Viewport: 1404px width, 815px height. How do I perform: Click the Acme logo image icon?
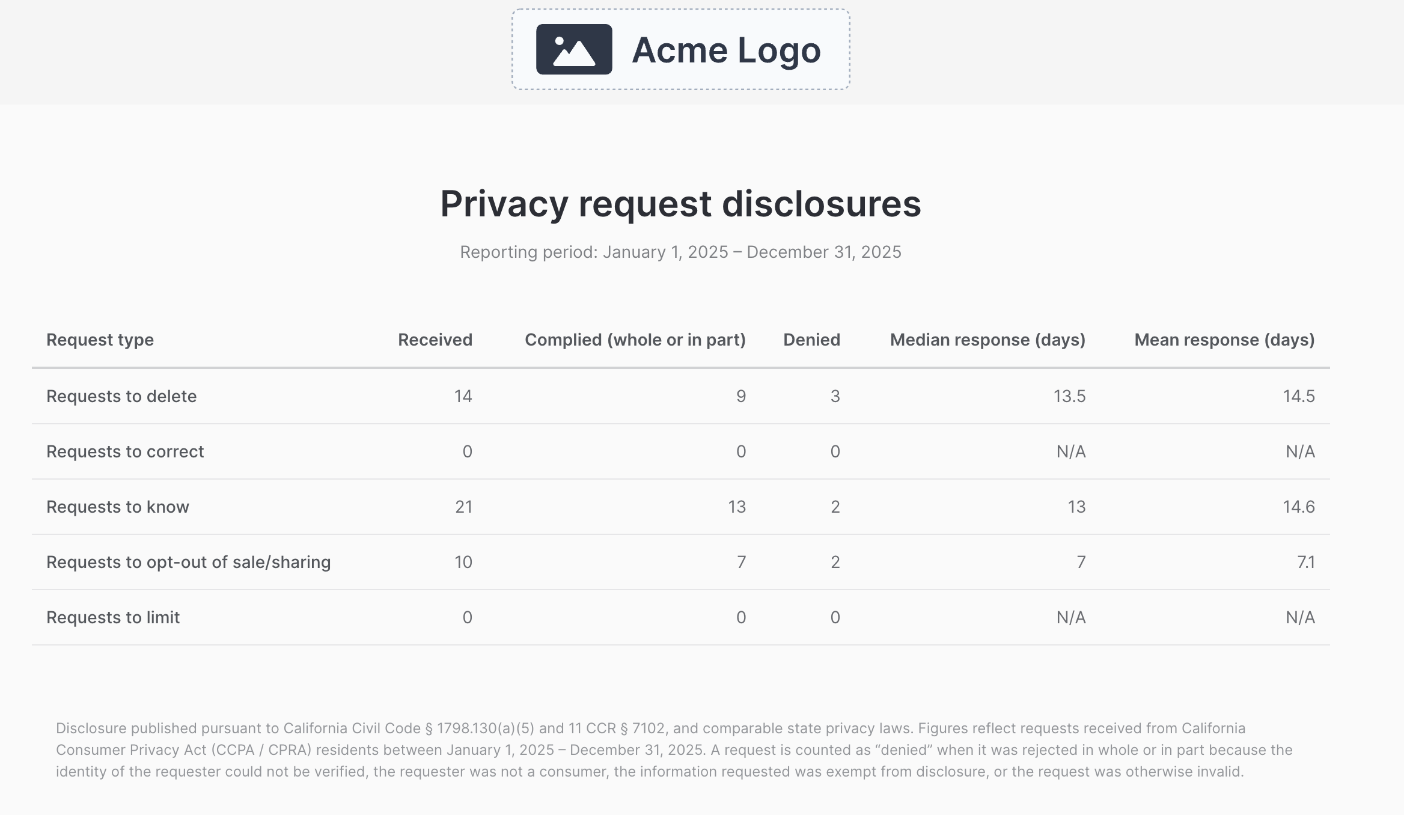tap(574, 50)
